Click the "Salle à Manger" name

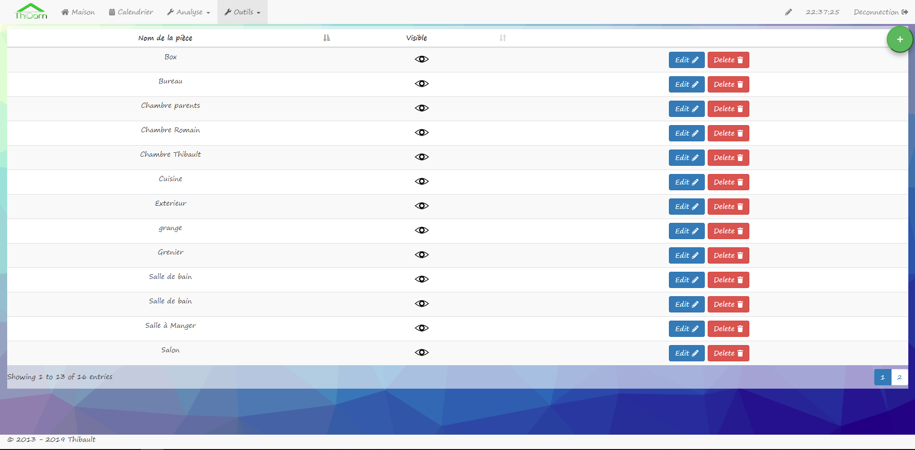pyautogui.click(x=170, y=325)
